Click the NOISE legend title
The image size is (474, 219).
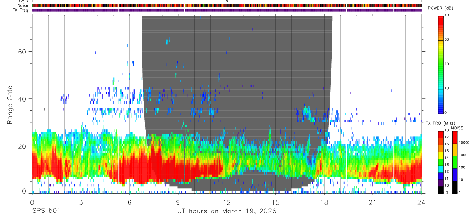pyautogui.click(x=457, y=128)
